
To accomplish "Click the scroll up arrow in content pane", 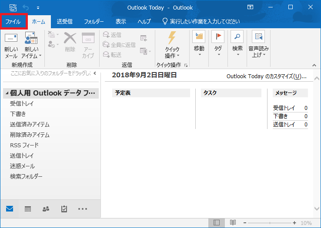I will tap(317, 78).
